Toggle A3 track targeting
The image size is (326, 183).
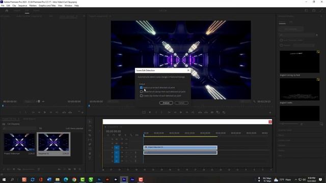117,161
